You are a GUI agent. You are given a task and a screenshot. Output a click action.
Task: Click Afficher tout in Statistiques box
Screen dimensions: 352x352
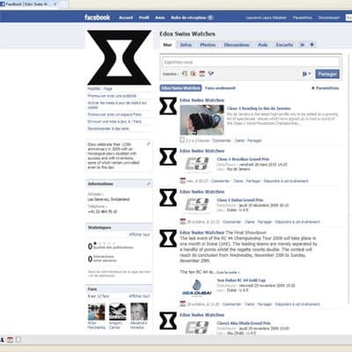pos(139,234)
